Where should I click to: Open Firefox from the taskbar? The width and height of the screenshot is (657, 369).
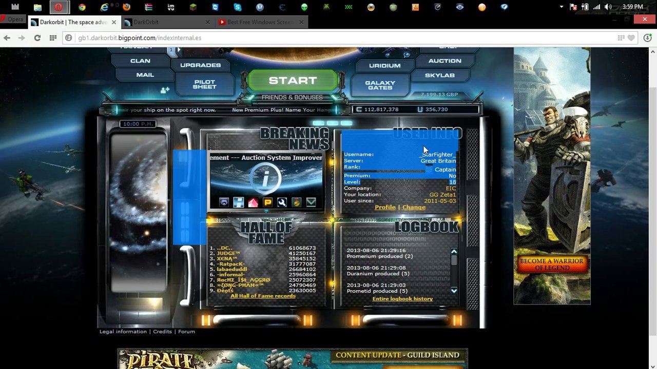point(126,7)
